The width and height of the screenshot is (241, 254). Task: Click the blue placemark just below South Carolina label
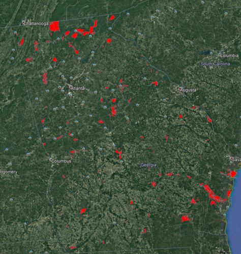pos(211,68)
